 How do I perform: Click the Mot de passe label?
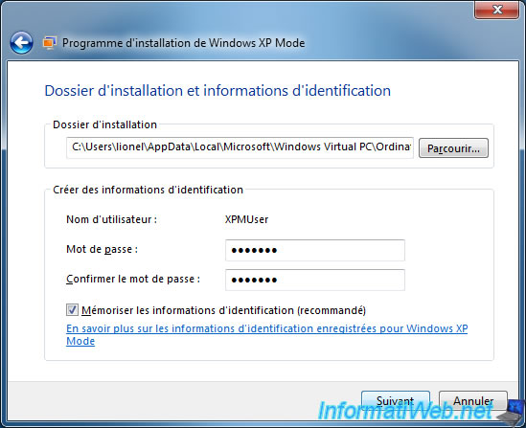102,249
